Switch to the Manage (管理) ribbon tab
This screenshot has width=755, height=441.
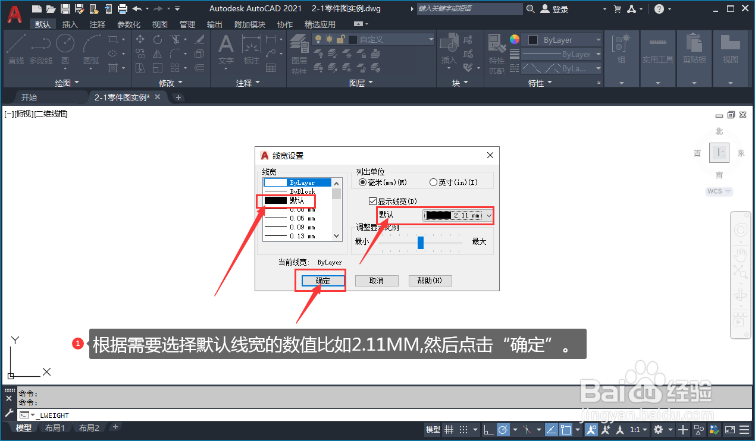pos(187,24)
